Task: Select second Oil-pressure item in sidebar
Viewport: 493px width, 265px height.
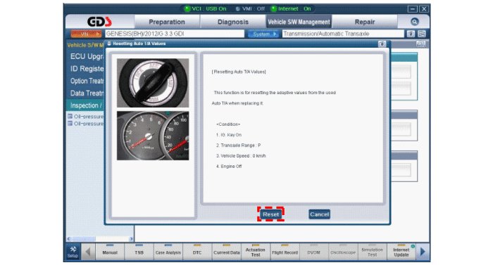Action: pos(86,124)
